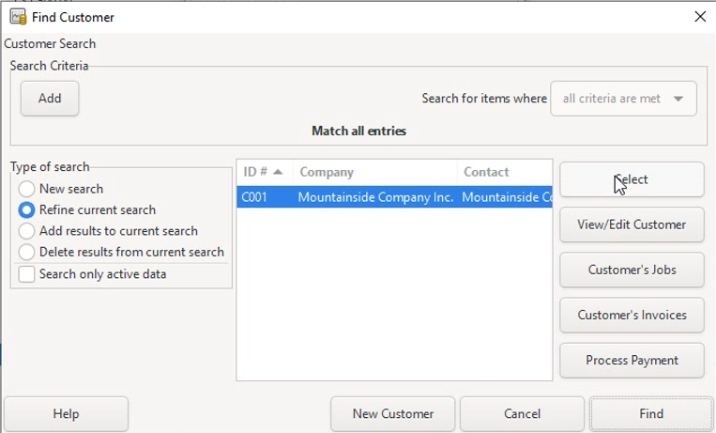Select Add results to current search
This screenshot has height=433, width=716.
pos(27,231)
